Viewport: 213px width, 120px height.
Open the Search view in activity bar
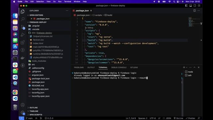click(23, 19)
